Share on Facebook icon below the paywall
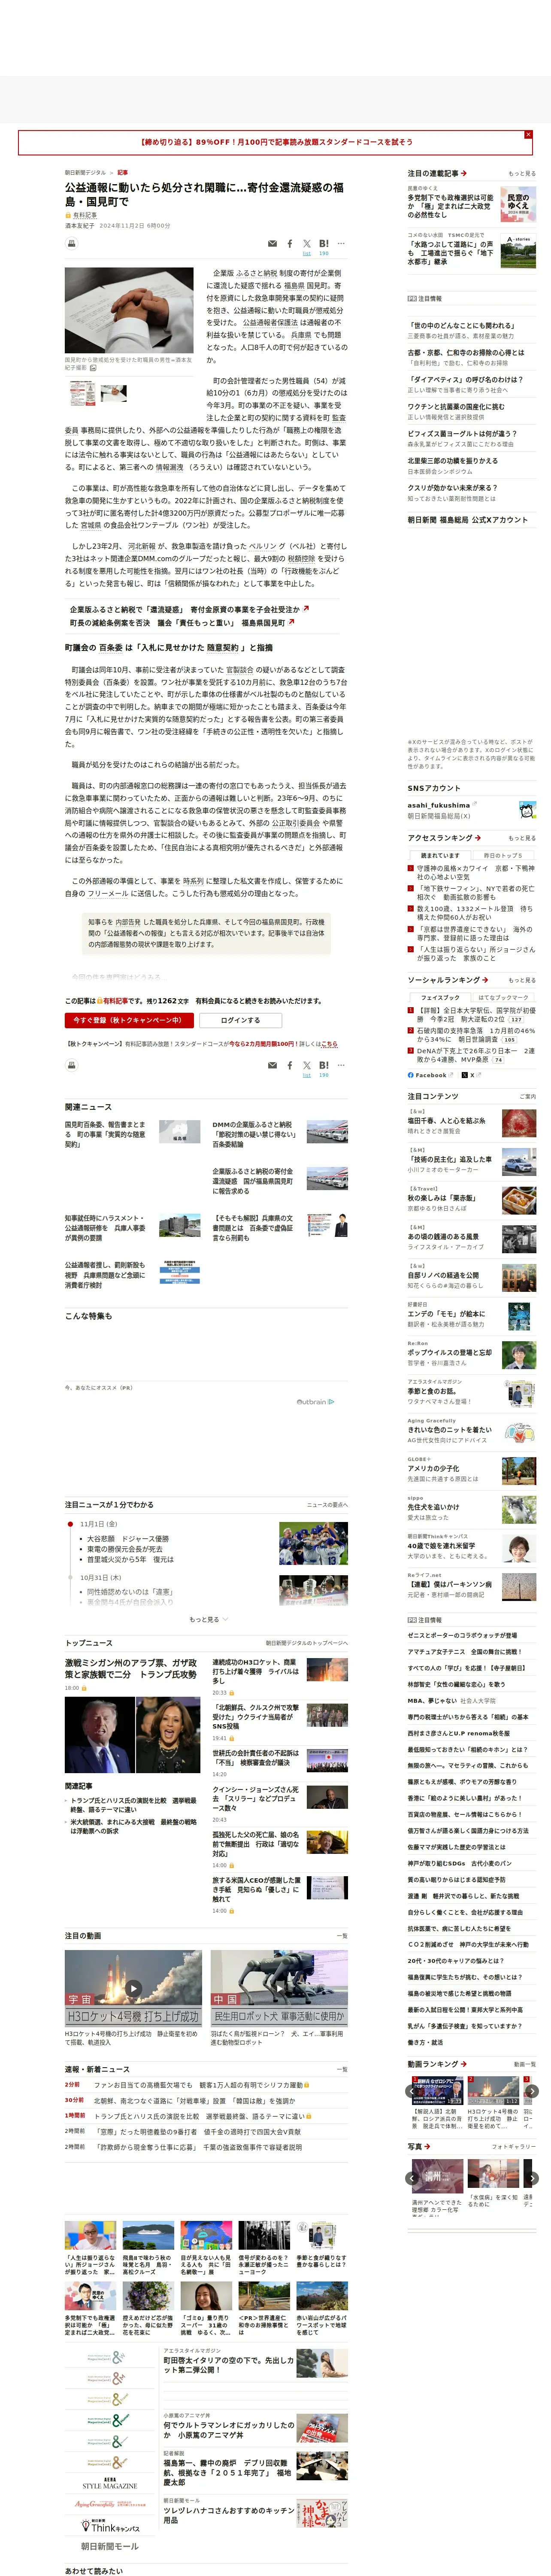The height and width of the screenshot is (2576, 551). click(290, 1065)
